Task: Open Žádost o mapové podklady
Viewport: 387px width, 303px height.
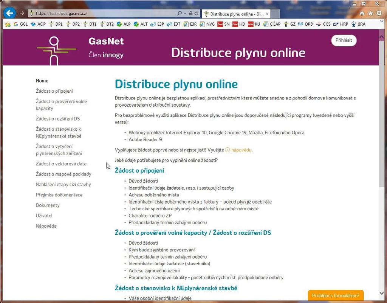Action: [x=63, y=174]
